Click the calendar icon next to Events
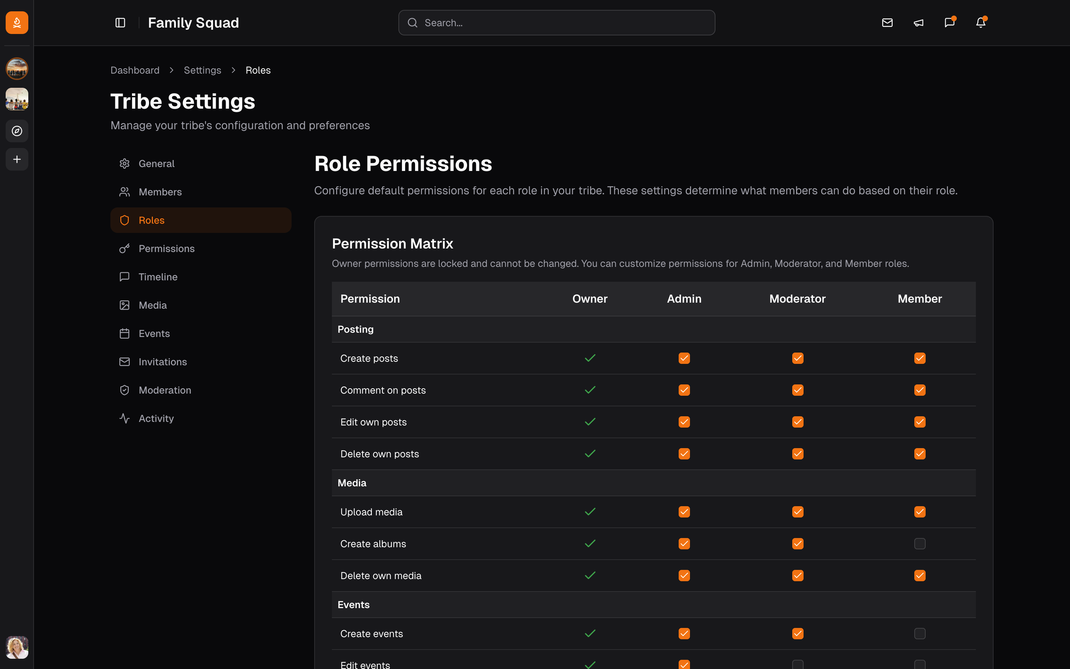1070x669 pixels. tap(124, 333)
